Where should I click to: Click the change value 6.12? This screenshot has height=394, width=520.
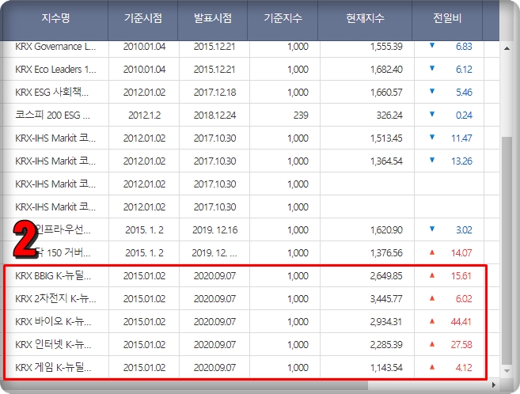pos(464,70)
